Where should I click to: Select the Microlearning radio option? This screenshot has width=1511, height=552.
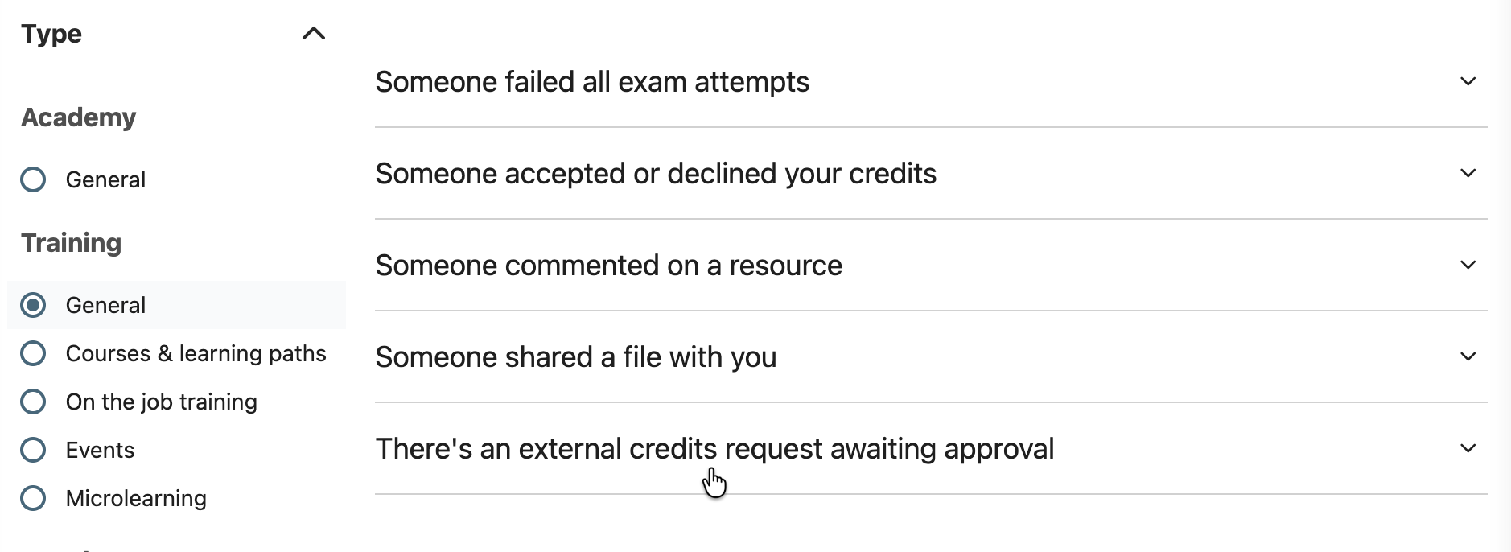pyautogui.click(x=33, y=498)
